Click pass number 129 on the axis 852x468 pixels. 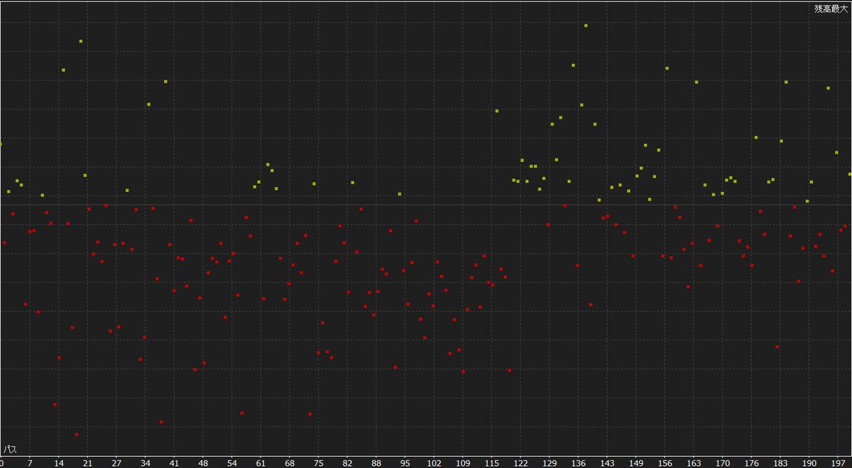(550, 462)
